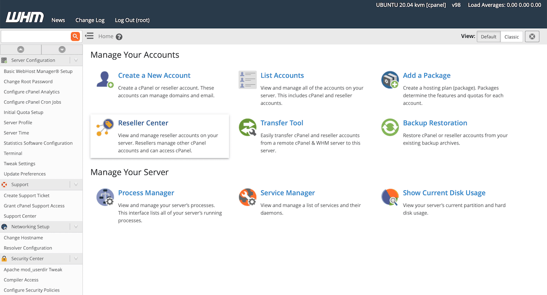Click the Service Manager icon
547x295 pixels.
(248, 197)
